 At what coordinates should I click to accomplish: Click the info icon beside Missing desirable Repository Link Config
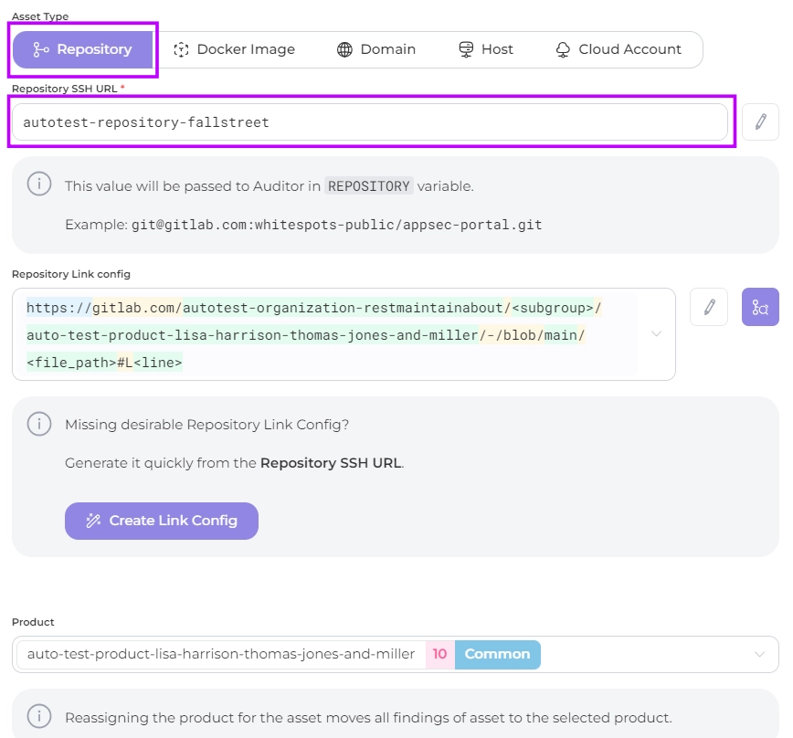coord(38,424)
